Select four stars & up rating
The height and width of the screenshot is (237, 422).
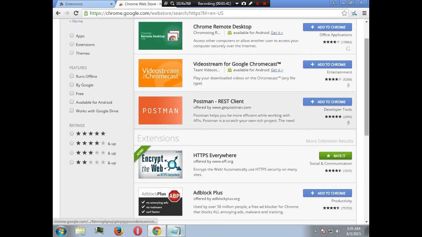[x=72, y=143]
